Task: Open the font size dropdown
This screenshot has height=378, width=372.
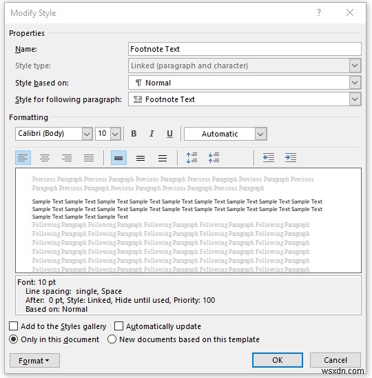Action: pos(115,134)
